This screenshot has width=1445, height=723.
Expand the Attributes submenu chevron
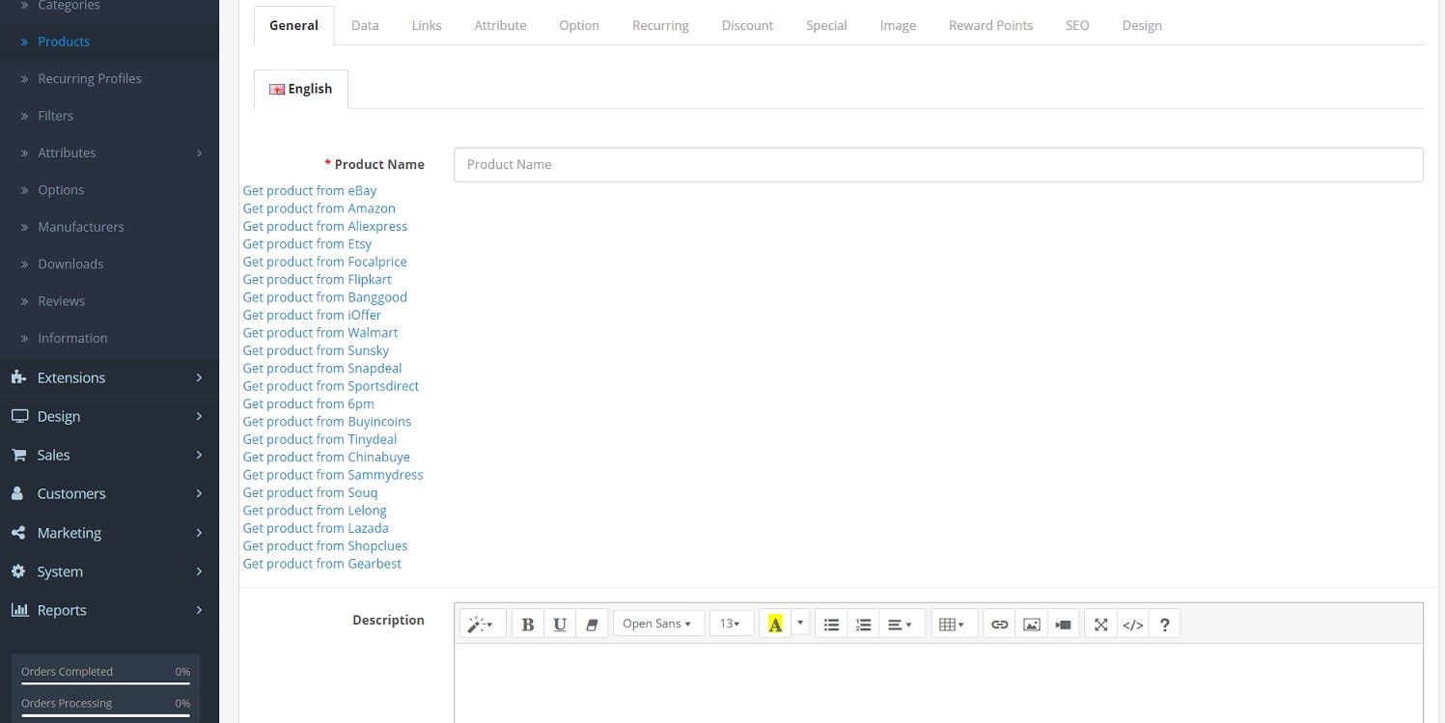coord(199,153)
